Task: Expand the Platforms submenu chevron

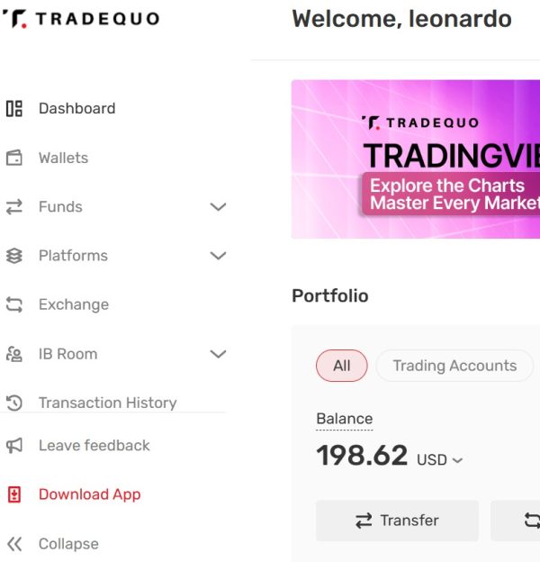Action: 218,256
